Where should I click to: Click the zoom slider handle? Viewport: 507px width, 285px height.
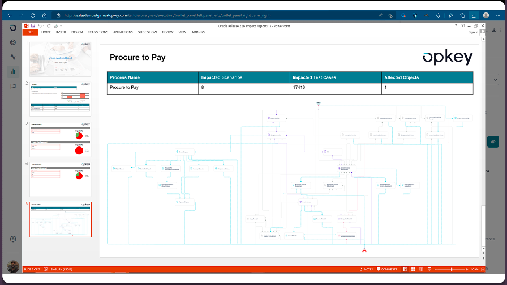tap(452, 269)
